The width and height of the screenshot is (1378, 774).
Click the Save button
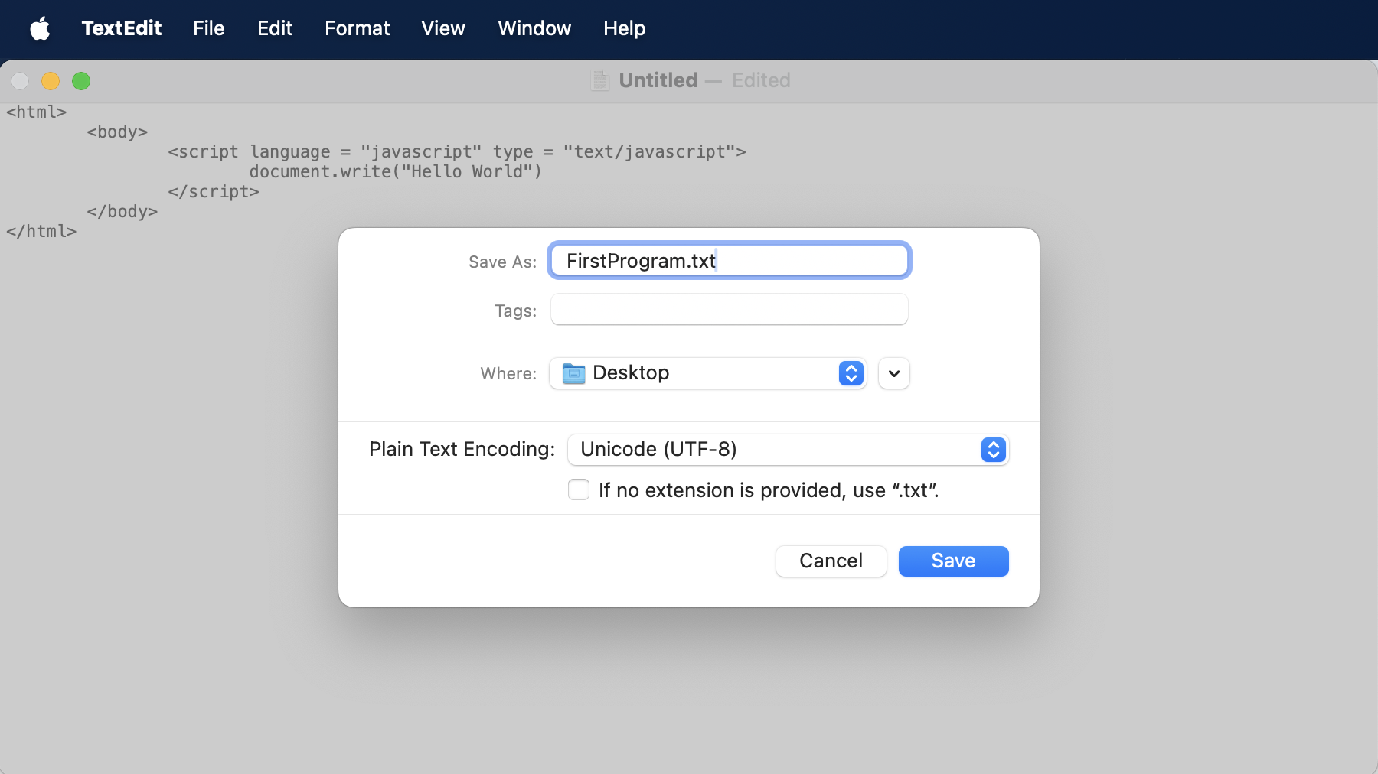953,561
